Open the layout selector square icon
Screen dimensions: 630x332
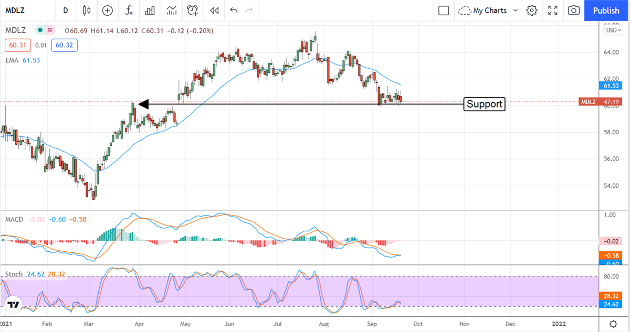coord(444,10)
